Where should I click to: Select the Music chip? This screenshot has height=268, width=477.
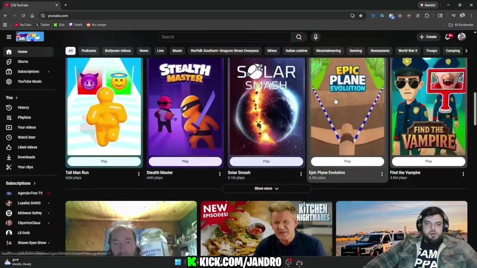click(x=177, y=51)
